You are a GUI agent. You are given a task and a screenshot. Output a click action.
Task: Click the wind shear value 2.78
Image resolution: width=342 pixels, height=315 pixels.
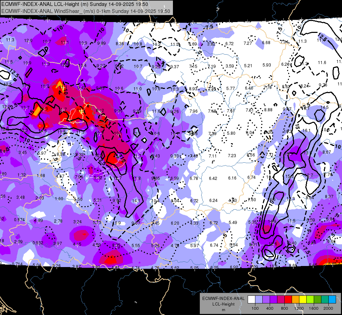pyautogui.click(x=58, y=221)
